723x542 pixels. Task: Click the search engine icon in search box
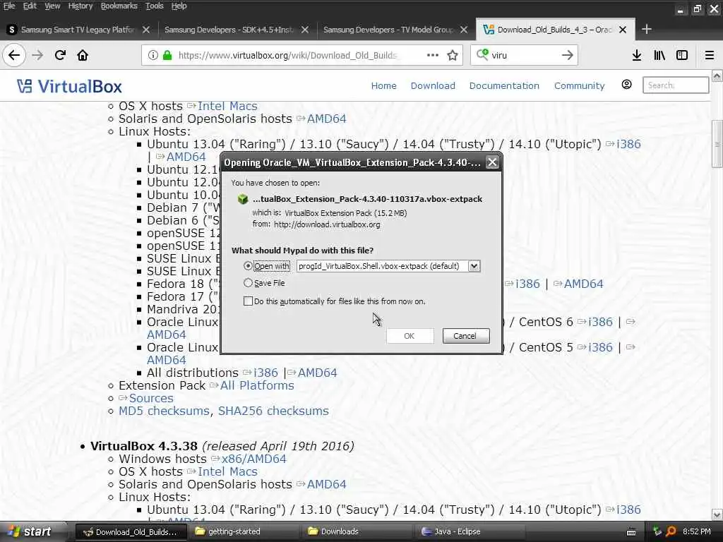click(482, 55)
